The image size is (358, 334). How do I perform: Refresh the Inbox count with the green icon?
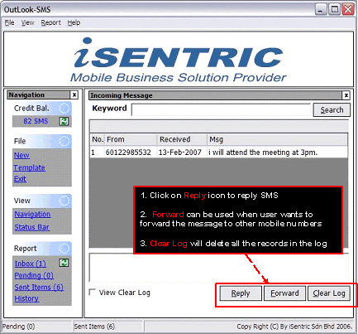click(x=64, y=263)
